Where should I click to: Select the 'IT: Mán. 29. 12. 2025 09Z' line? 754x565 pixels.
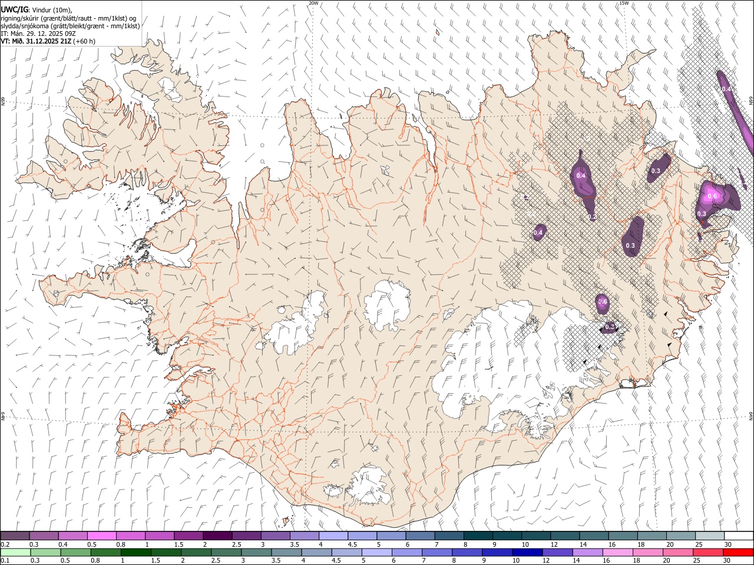click(x=38, y=34)
